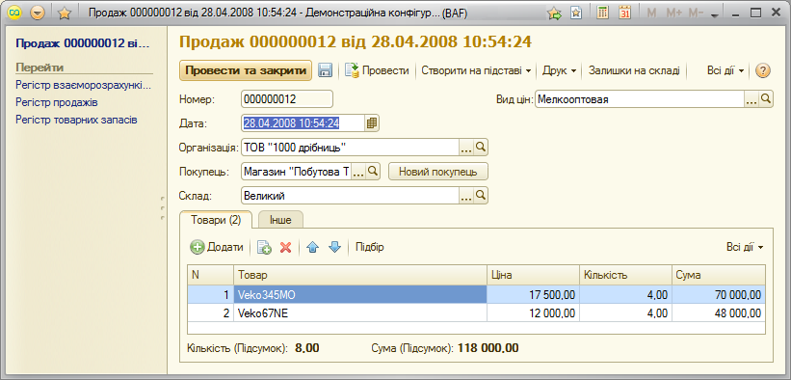This screenshot has height=380, width=791.
Task: Open the date picker calendar icon
Action: point(372,122)
